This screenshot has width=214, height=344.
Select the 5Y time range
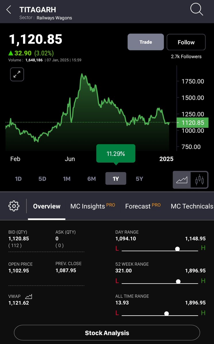pos(139,179)
